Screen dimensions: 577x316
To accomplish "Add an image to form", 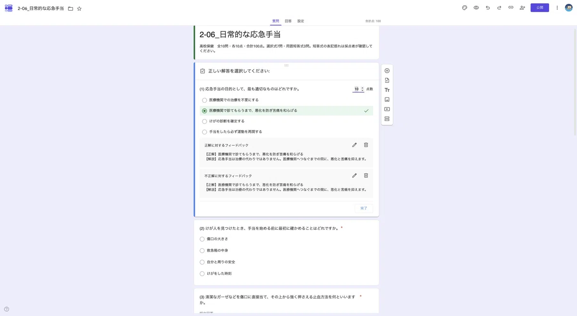I will pyautogui.click(x=387, y=99).
